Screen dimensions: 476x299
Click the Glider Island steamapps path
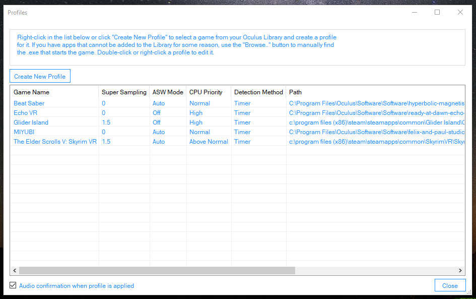click(376, 123)
